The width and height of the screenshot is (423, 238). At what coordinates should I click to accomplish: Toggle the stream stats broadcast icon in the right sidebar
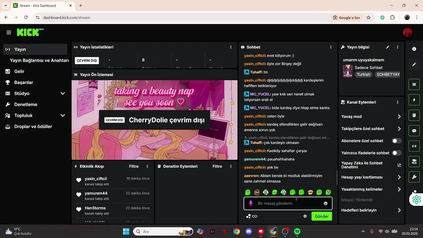[414, 146]
